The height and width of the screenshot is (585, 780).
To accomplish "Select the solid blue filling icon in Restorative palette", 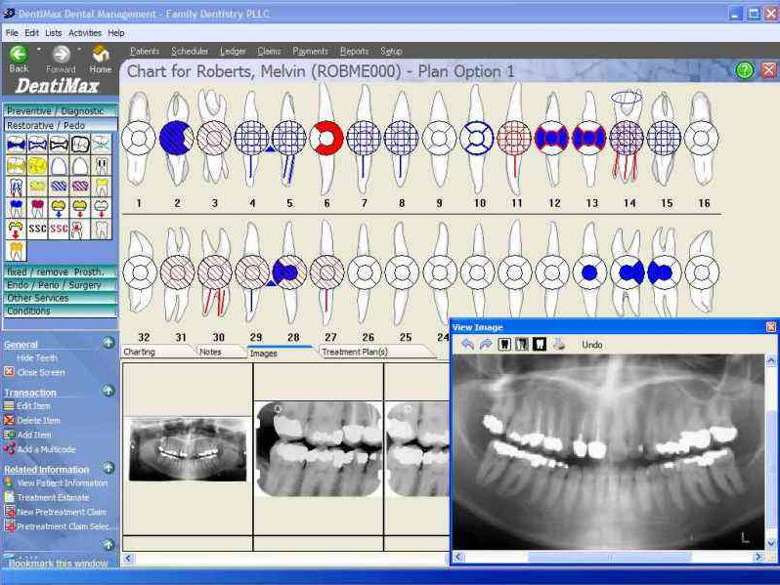I will (17, 145).
